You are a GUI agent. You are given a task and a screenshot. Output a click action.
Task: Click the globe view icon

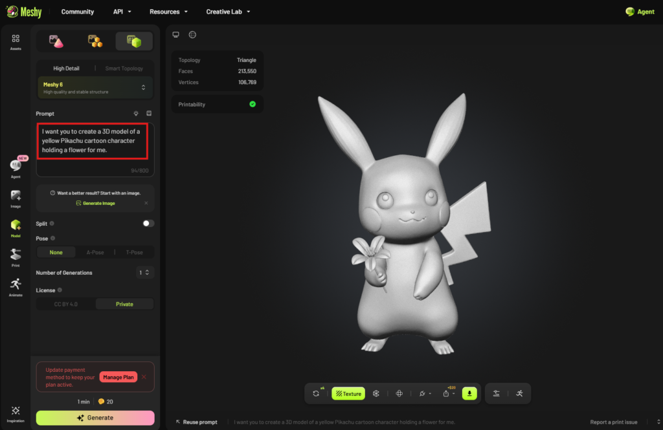(x=192, y=35)
